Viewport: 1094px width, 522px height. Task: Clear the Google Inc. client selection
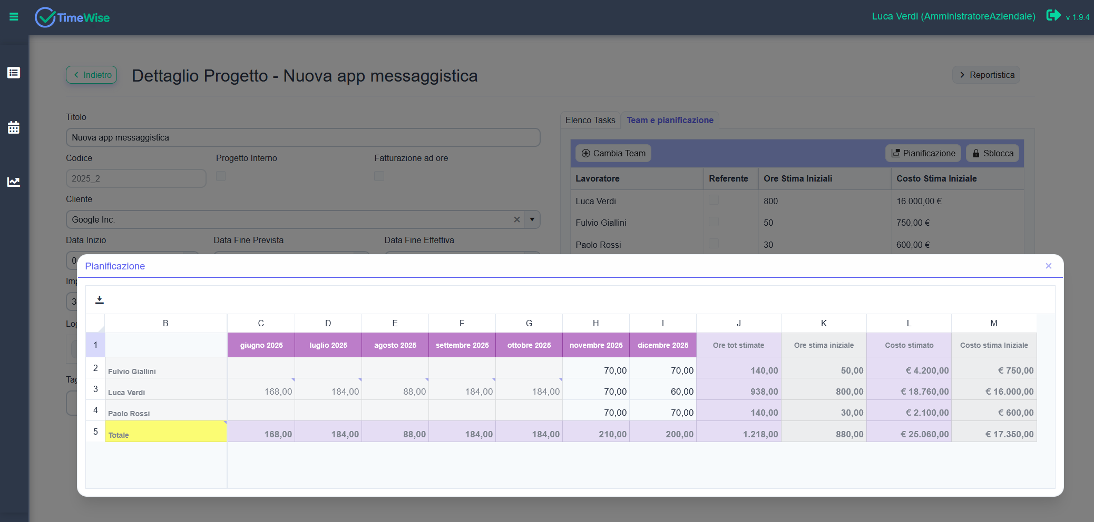pyautogui.click(x=516, y=219)
